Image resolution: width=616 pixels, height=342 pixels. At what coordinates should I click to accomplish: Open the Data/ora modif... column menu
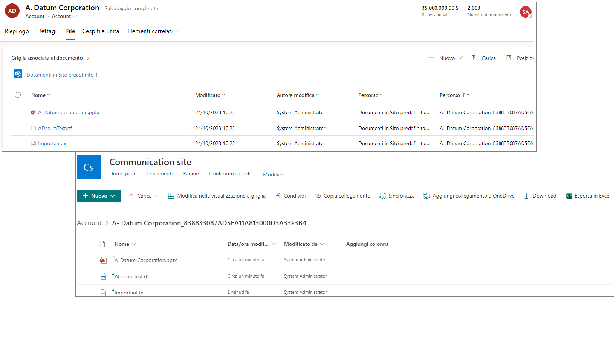coord(274,244)
